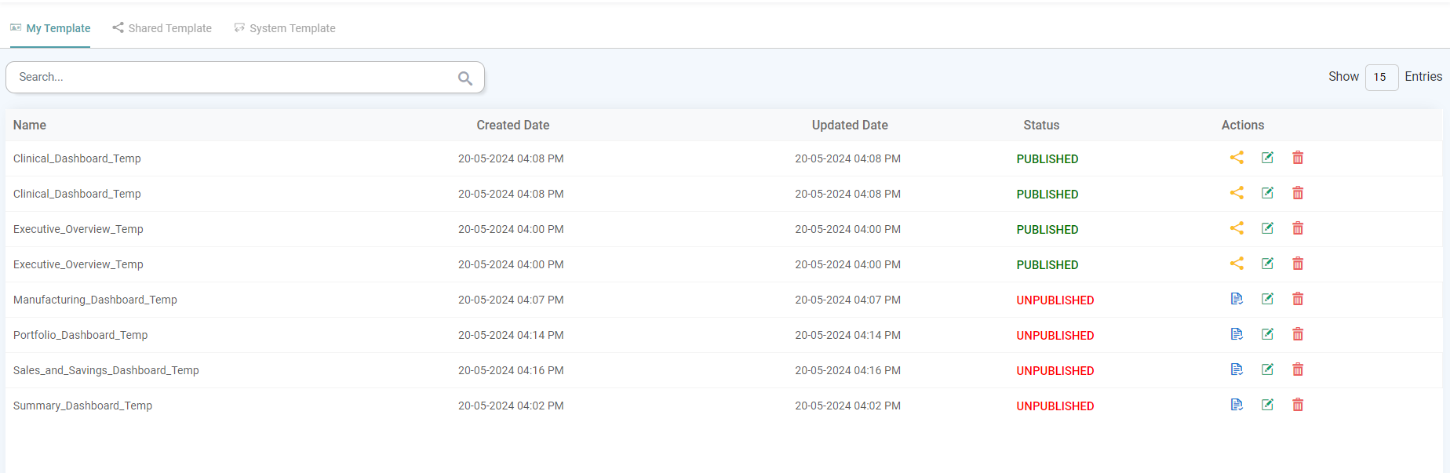
Task: Change the Show entries count box
Action: [1381, 77]
